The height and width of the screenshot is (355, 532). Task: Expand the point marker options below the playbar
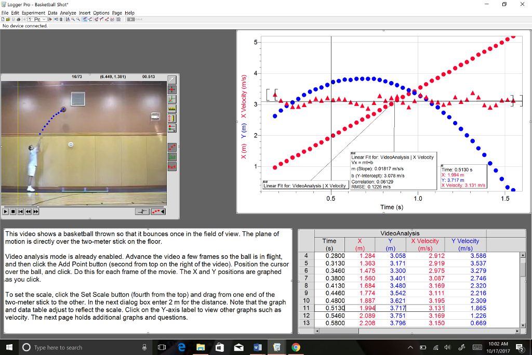pyautogui.click(x=158, y=211)
